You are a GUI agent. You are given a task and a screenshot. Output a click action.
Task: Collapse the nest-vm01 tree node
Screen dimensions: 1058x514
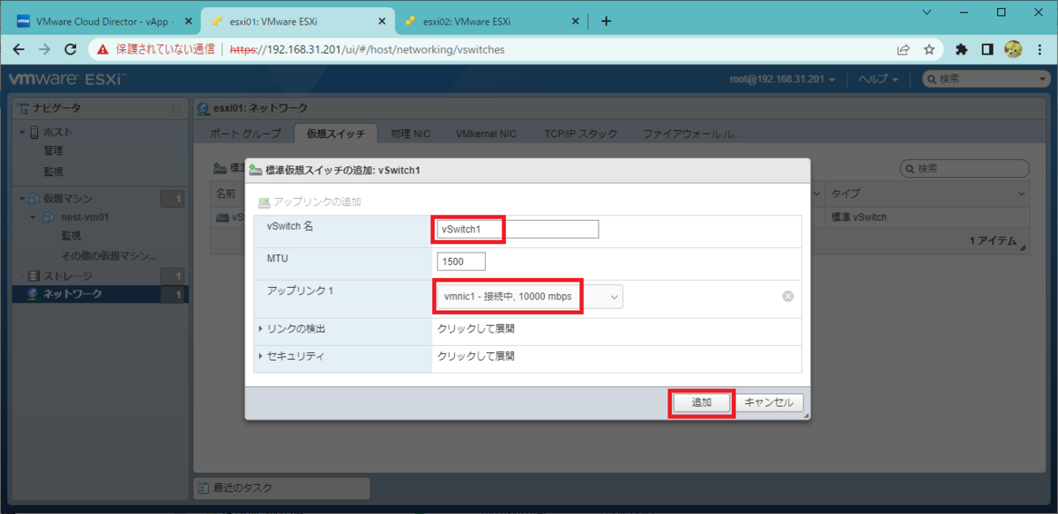click(x=34, y=217)
